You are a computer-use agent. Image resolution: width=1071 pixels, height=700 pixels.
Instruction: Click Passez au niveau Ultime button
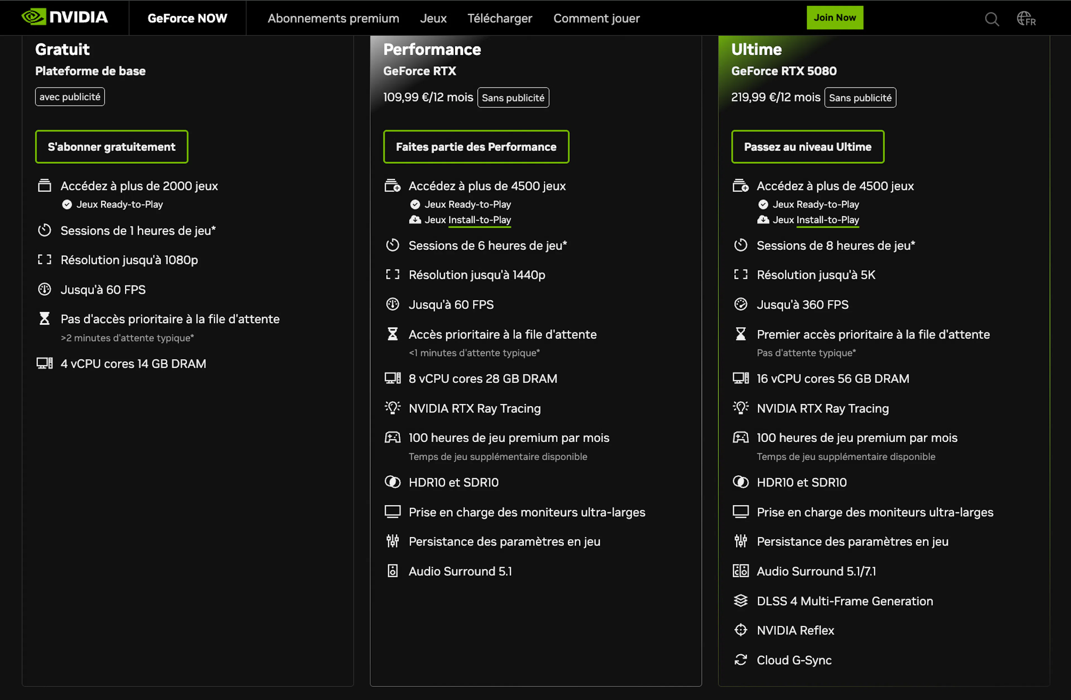coord(808,147)
